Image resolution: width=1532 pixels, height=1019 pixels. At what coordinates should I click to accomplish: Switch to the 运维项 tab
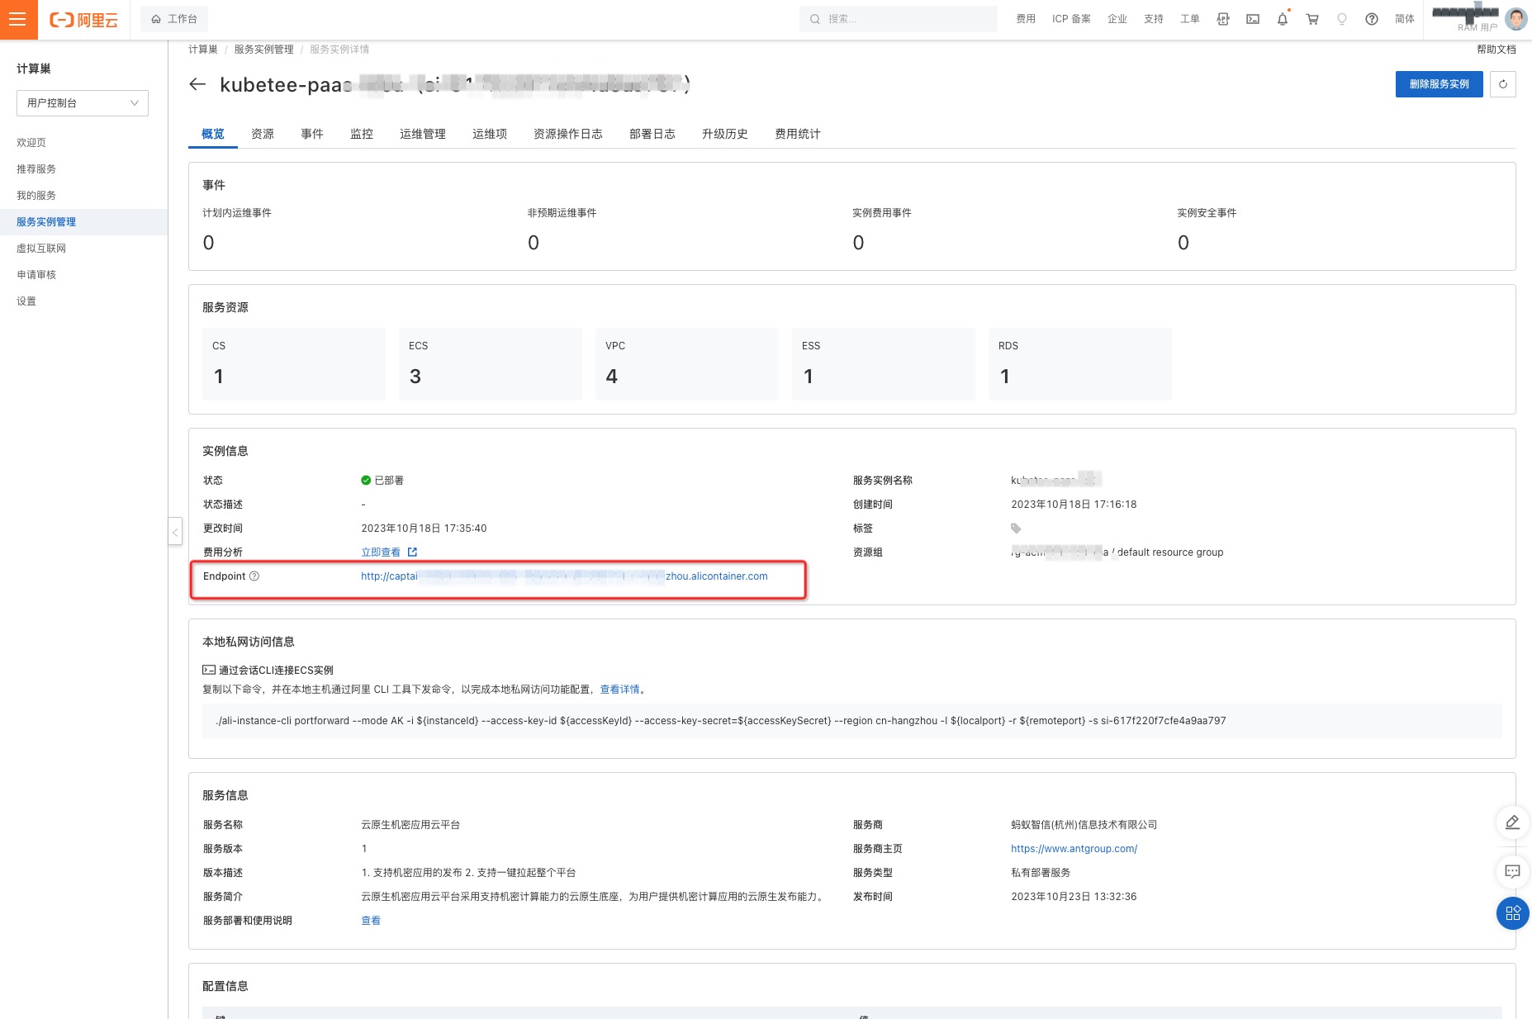[x=490, y=134]
